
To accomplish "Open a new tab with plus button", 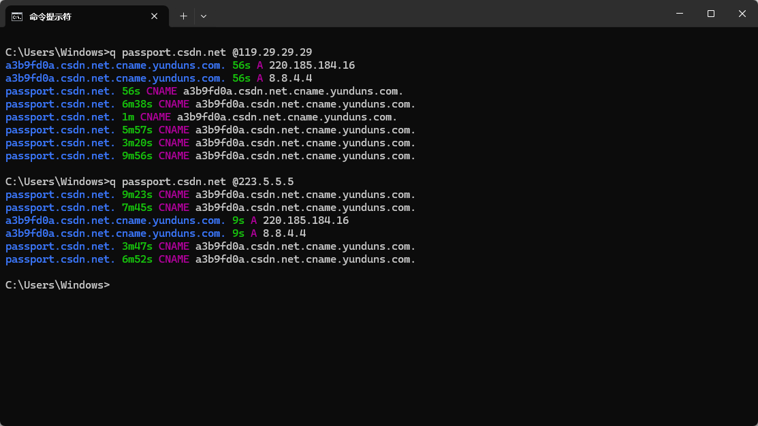I will coord(183,16).
